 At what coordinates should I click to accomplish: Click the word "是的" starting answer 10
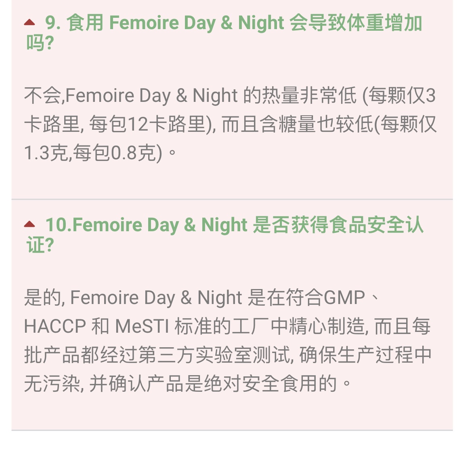42,298
